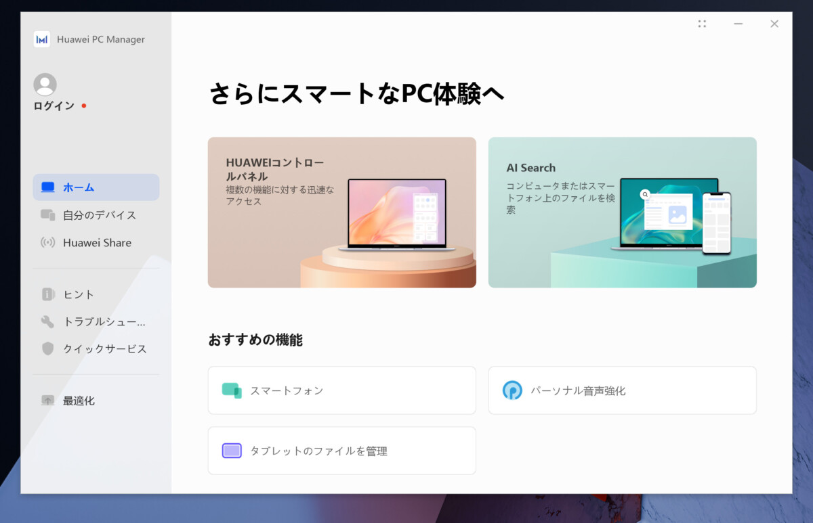This screenshot has height=523, width=813.
Task: Click the wrench troubleshooting icon
Action: (47, 321)
